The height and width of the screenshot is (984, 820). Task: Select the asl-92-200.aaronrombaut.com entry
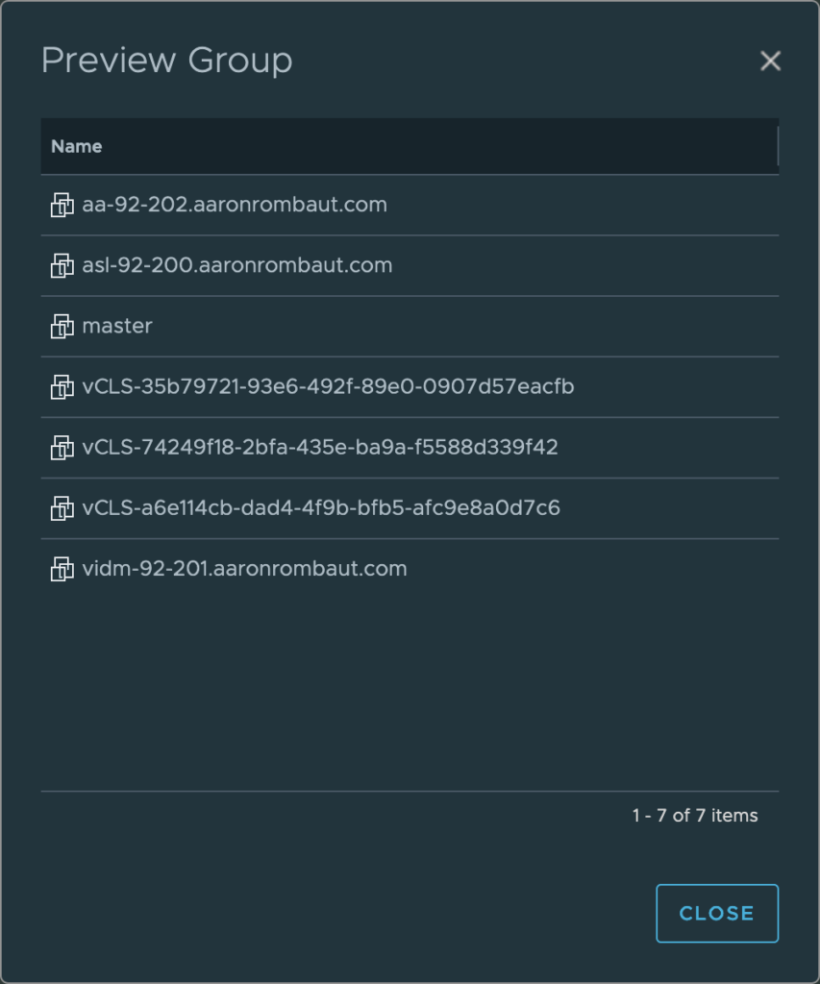[237, 265]
